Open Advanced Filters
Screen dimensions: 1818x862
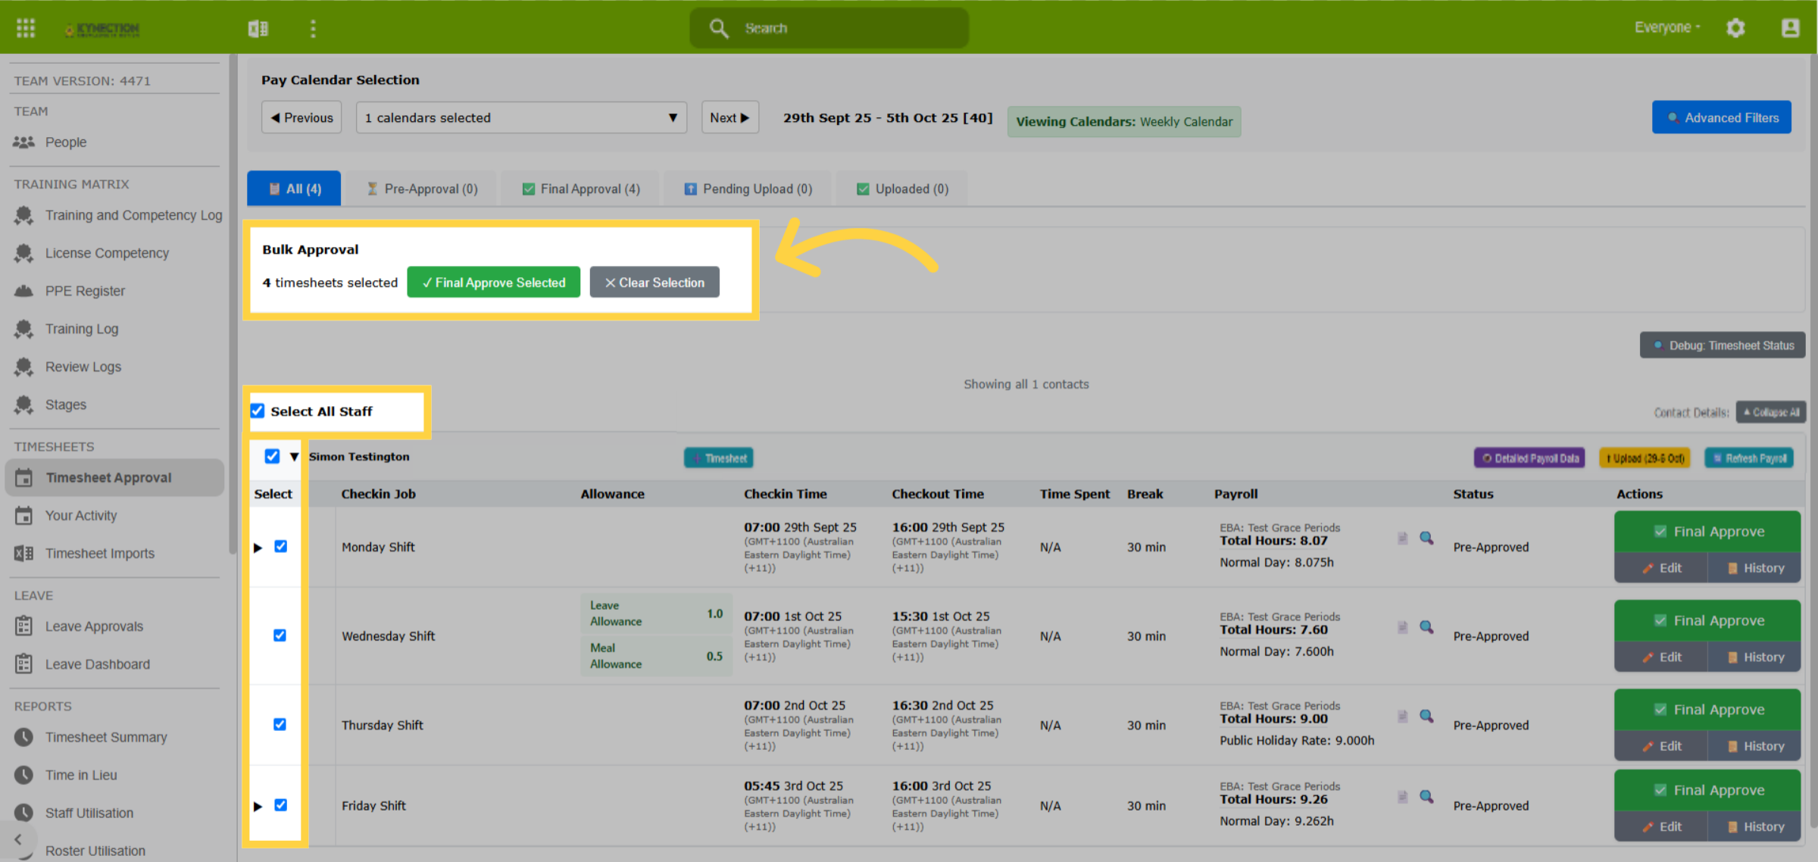coord(1722,117)
